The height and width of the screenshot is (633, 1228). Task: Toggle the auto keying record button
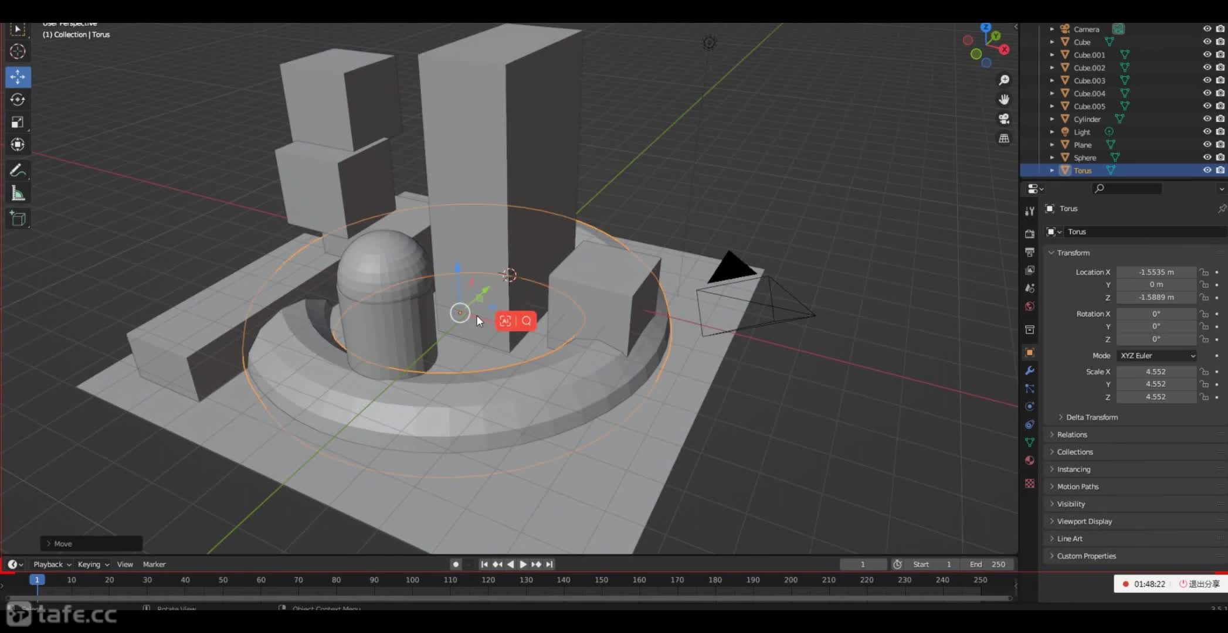(x=456, y=564)
